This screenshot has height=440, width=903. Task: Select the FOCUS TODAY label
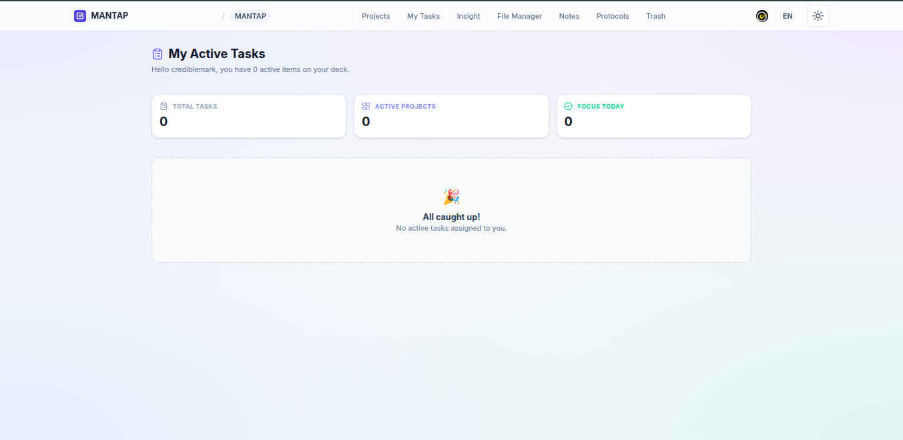[601, 107]
